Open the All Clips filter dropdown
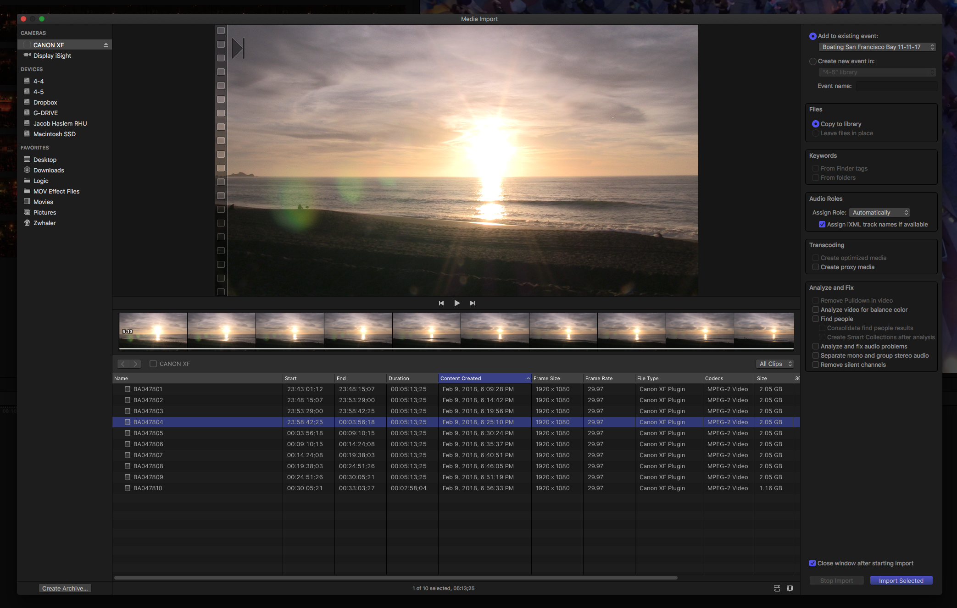The height and width of the screenshot is (608, 957). tap(774, 364)
